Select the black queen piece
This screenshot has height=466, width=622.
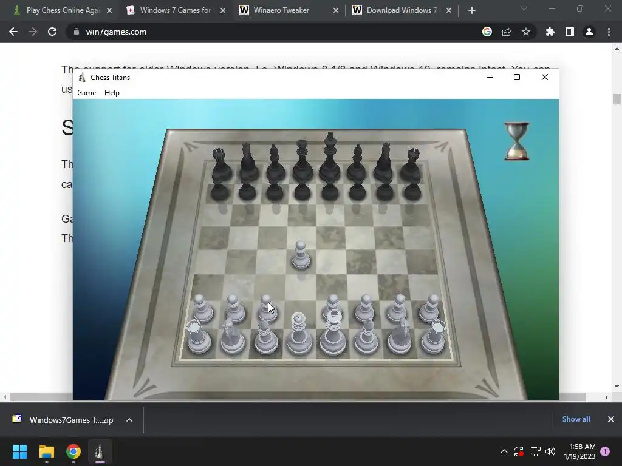pos(302,160)
